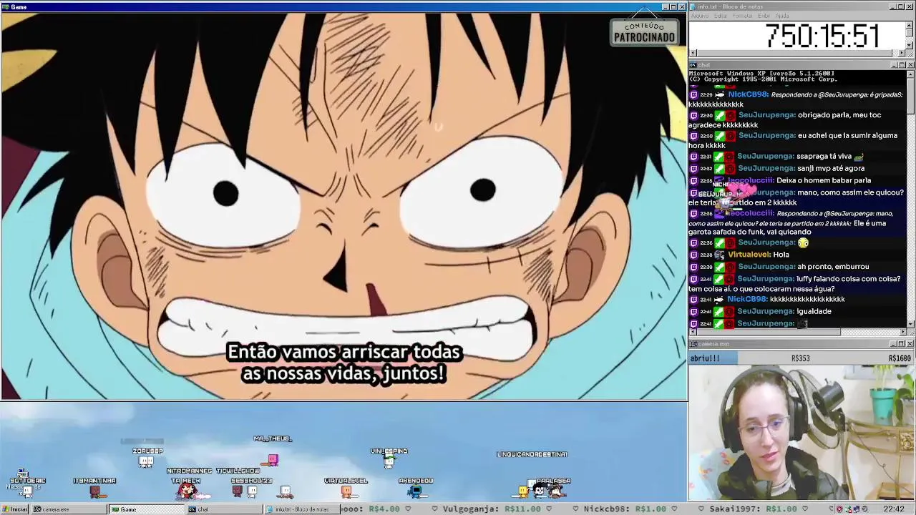The height and width of the screenshot is (515, 916).
Task: Switch to camera.exe in the taskbar
Action: (x=69, y=509)
